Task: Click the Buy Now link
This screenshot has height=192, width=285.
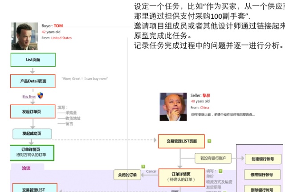Action: tap(29, 96)
